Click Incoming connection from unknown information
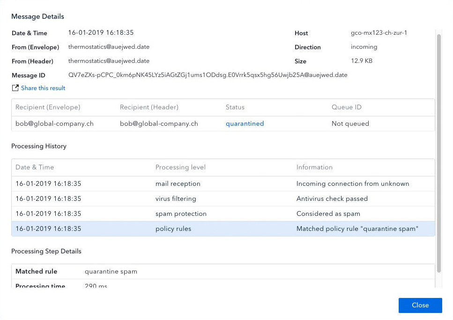The image size is (453, 320). [x=352, y=184]
